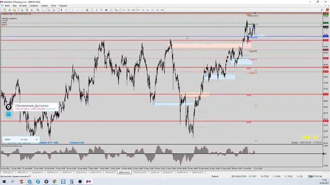Switch chart to MN timeframe
The height and width of the screenshot is (185, 330).
click(162, 10)
